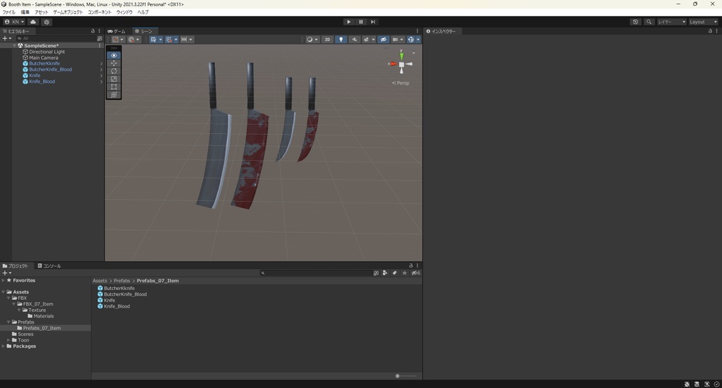Open the global search magnifier icon

point(649,22)
